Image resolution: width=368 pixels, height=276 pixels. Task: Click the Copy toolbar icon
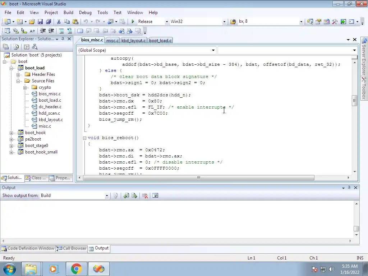(67, 22)
